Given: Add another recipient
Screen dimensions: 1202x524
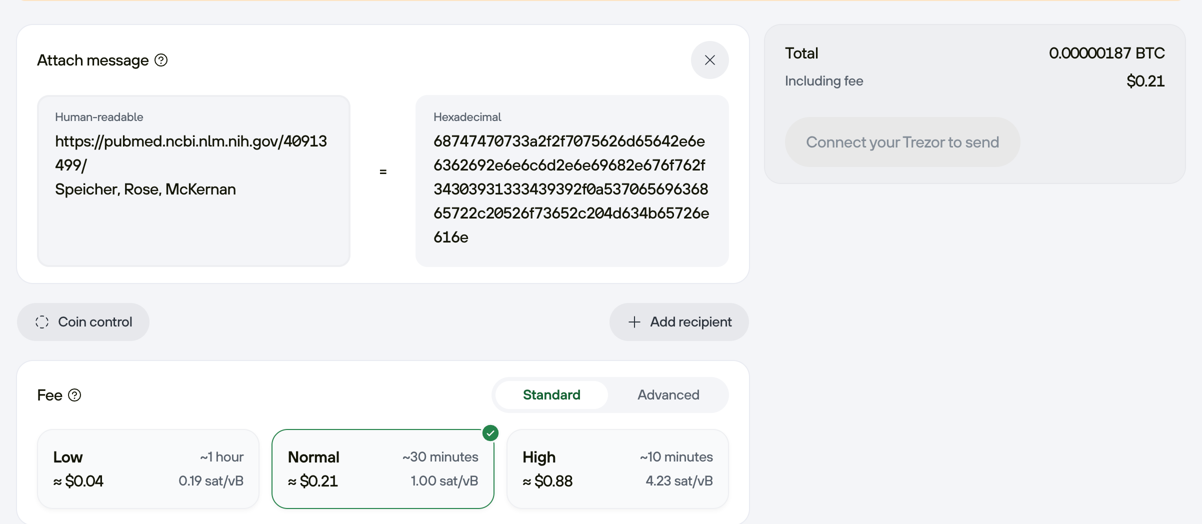Looking at the screenshot, I should tap(679, 322).
